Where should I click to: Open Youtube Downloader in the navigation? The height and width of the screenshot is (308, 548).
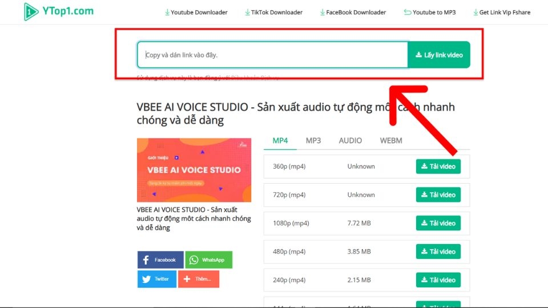coord(196,12)
